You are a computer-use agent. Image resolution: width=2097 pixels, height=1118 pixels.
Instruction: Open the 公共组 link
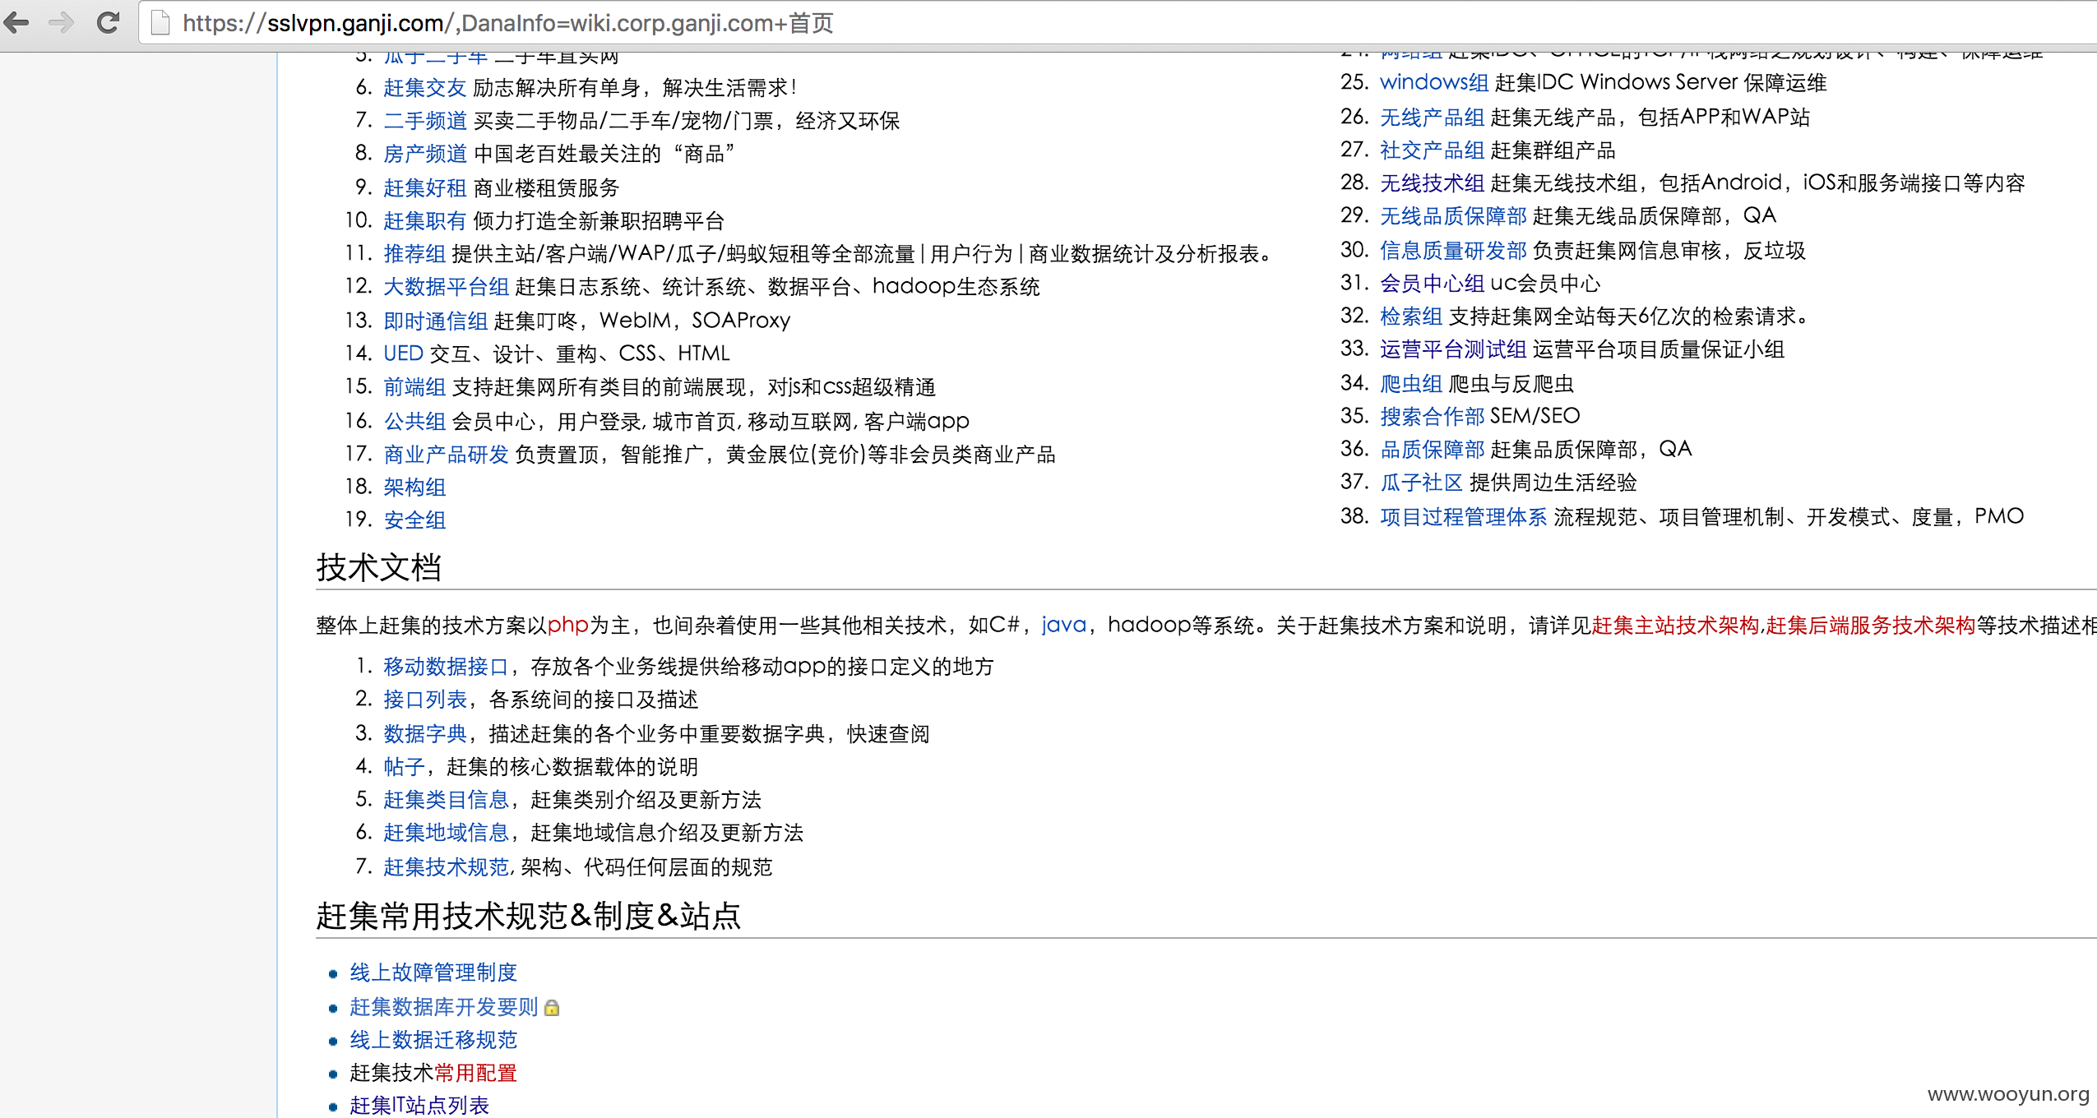click(414, 421)
